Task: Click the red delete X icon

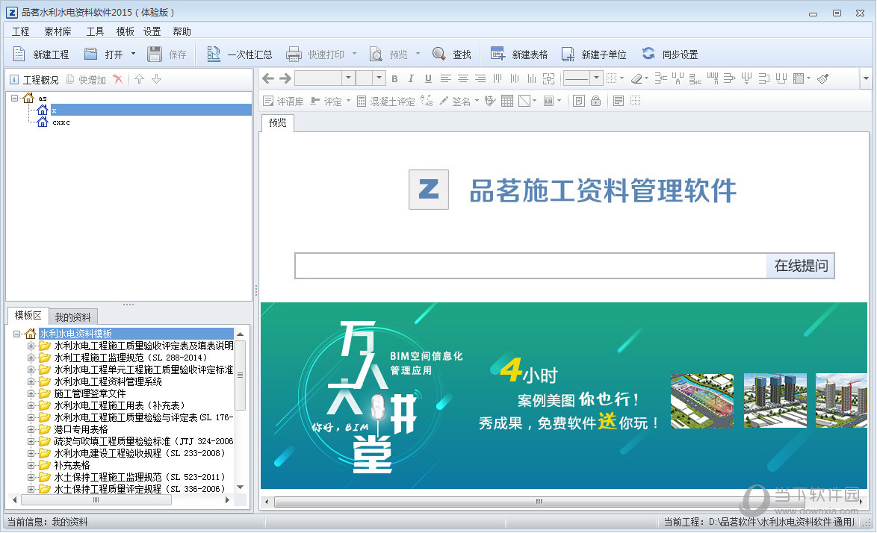Action: [117, 80]
